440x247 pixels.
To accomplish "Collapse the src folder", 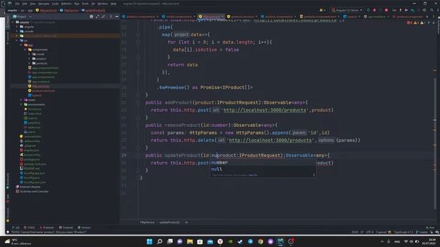I will click(17, 40).
